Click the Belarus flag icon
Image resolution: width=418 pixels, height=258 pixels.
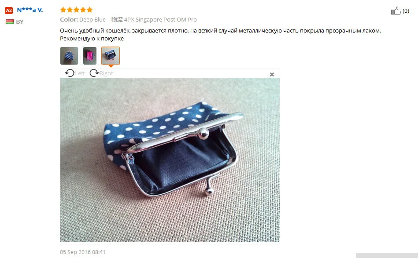tap(9, 22)
